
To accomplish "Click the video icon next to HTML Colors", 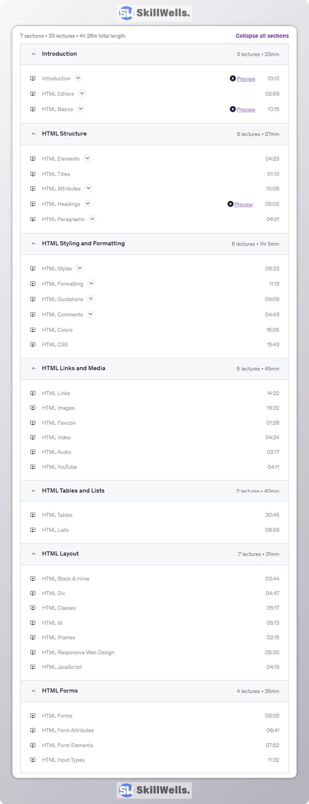I will (x=33, y=330).
